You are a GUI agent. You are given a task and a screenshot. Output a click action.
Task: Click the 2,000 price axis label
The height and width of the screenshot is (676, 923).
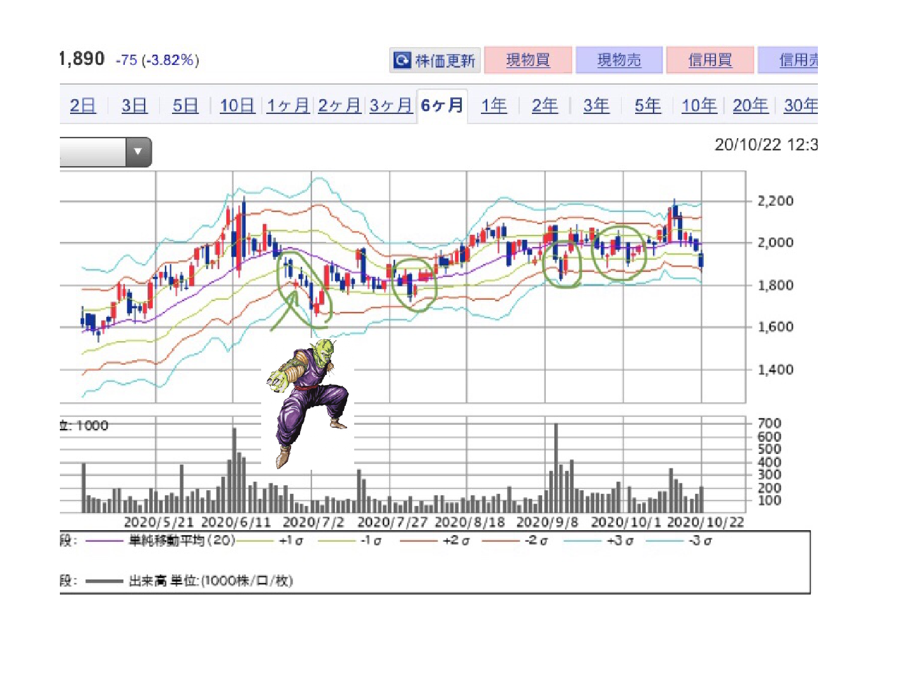click(775, 242)
